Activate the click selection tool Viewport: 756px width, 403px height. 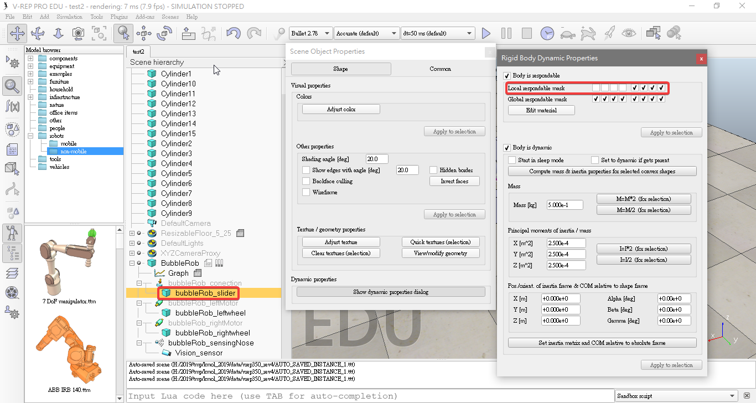coord(123,33)
